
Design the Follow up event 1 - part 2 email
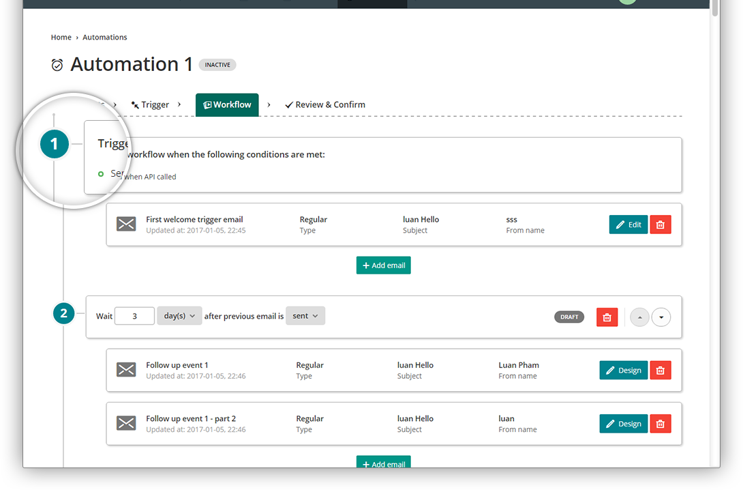click(x=624, y=424)
